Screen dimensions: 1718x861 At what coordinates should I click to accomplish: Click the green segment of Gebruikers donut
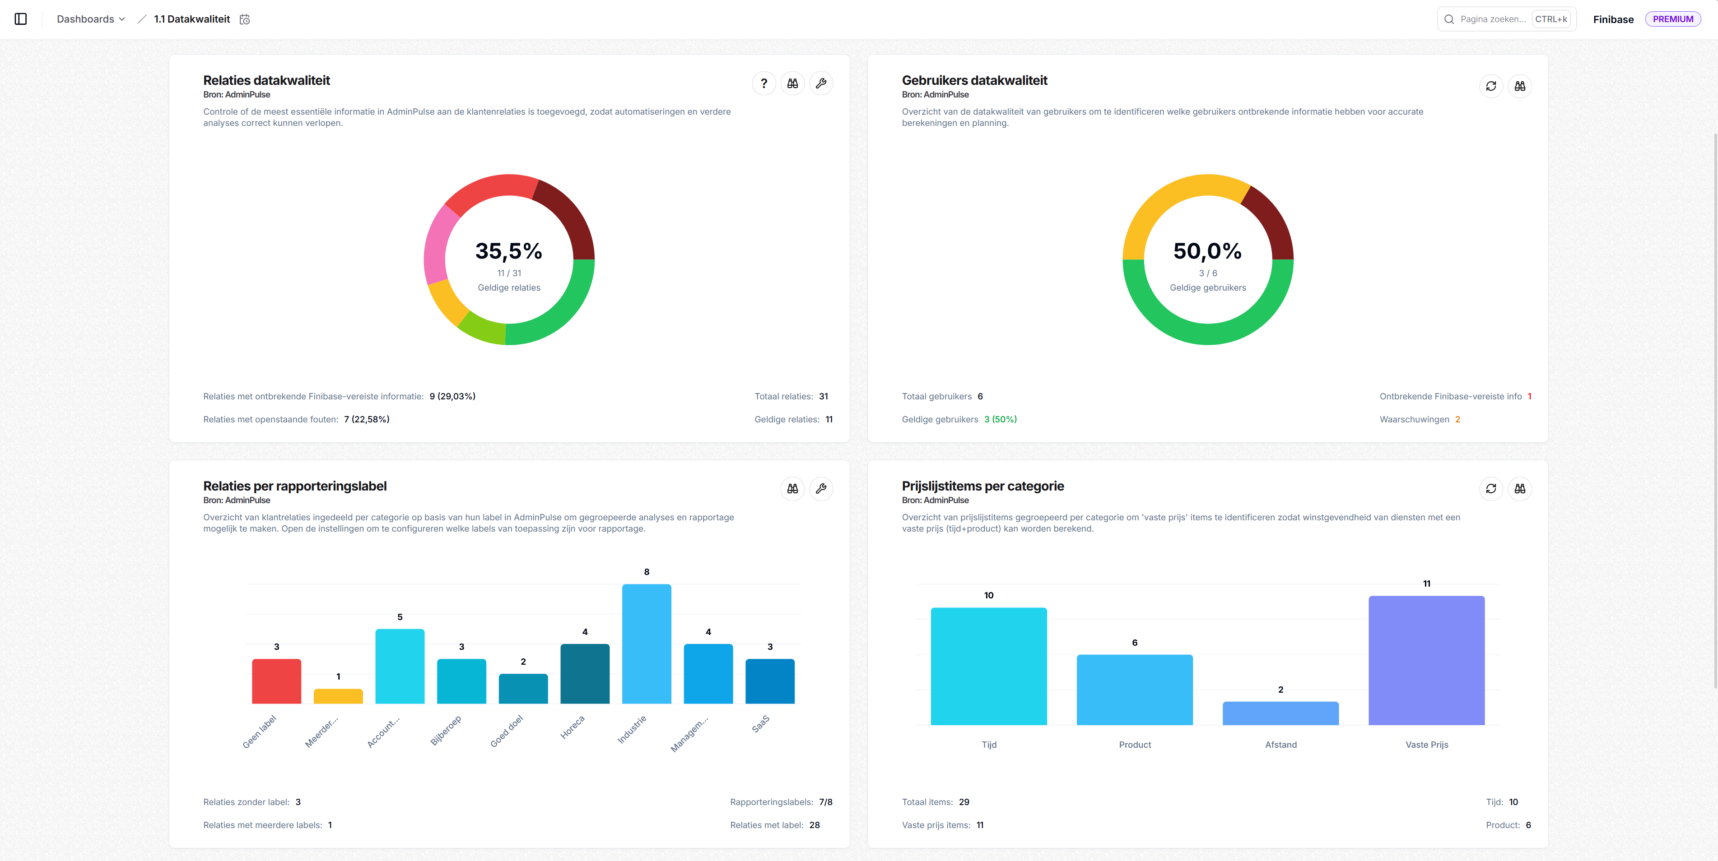tap(1208, 333)
